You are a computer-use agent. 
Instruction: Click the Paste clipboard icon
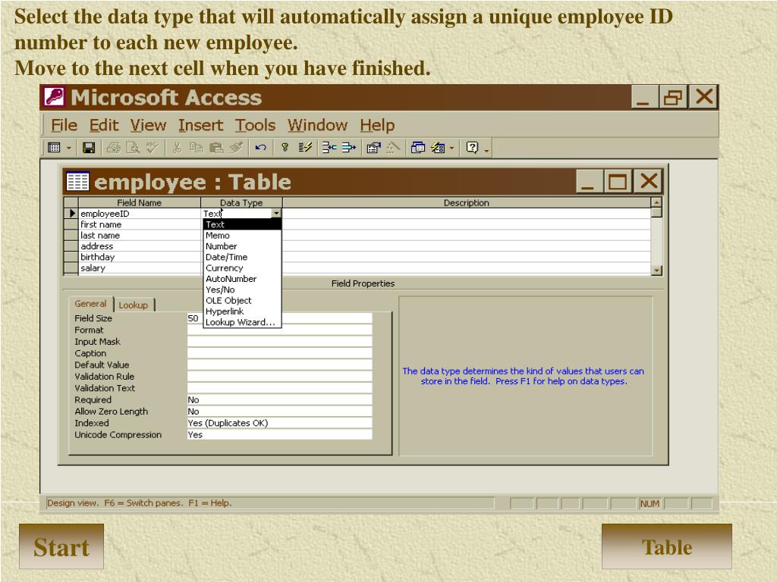click(x=216, y=148)
